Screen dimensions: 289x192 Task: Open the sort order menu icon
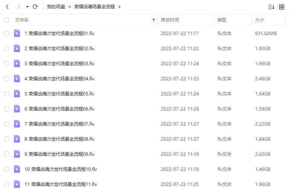pyautogui.click(x=271, y=7)
